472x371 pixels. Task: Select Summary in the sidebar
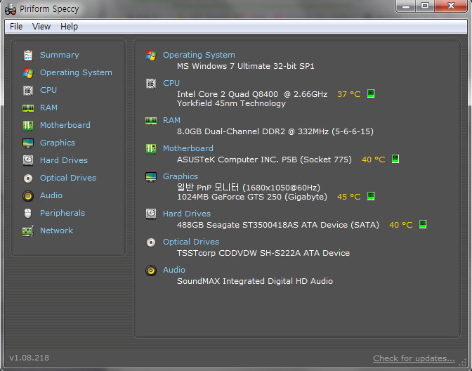pos(60,55)
